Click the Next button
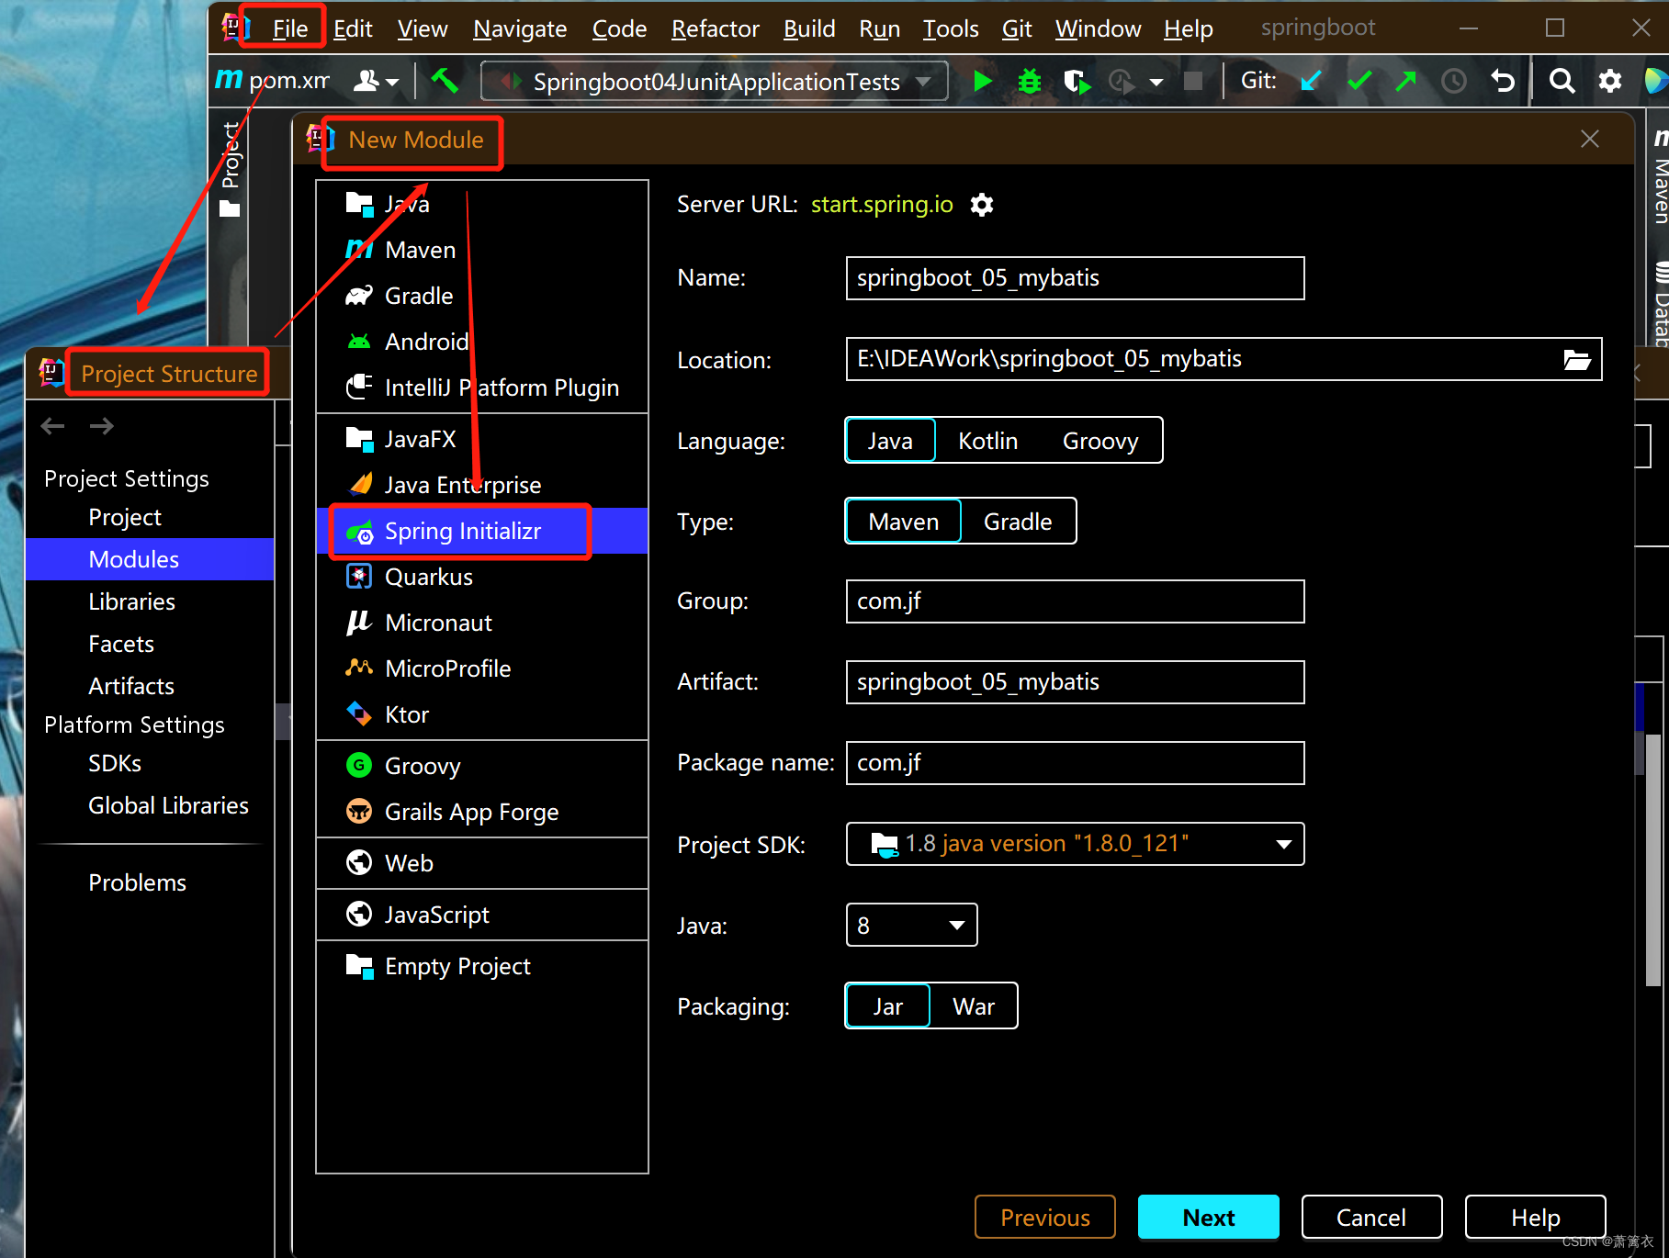The image size is (1669, 1258). (x=1208, y=1217)
